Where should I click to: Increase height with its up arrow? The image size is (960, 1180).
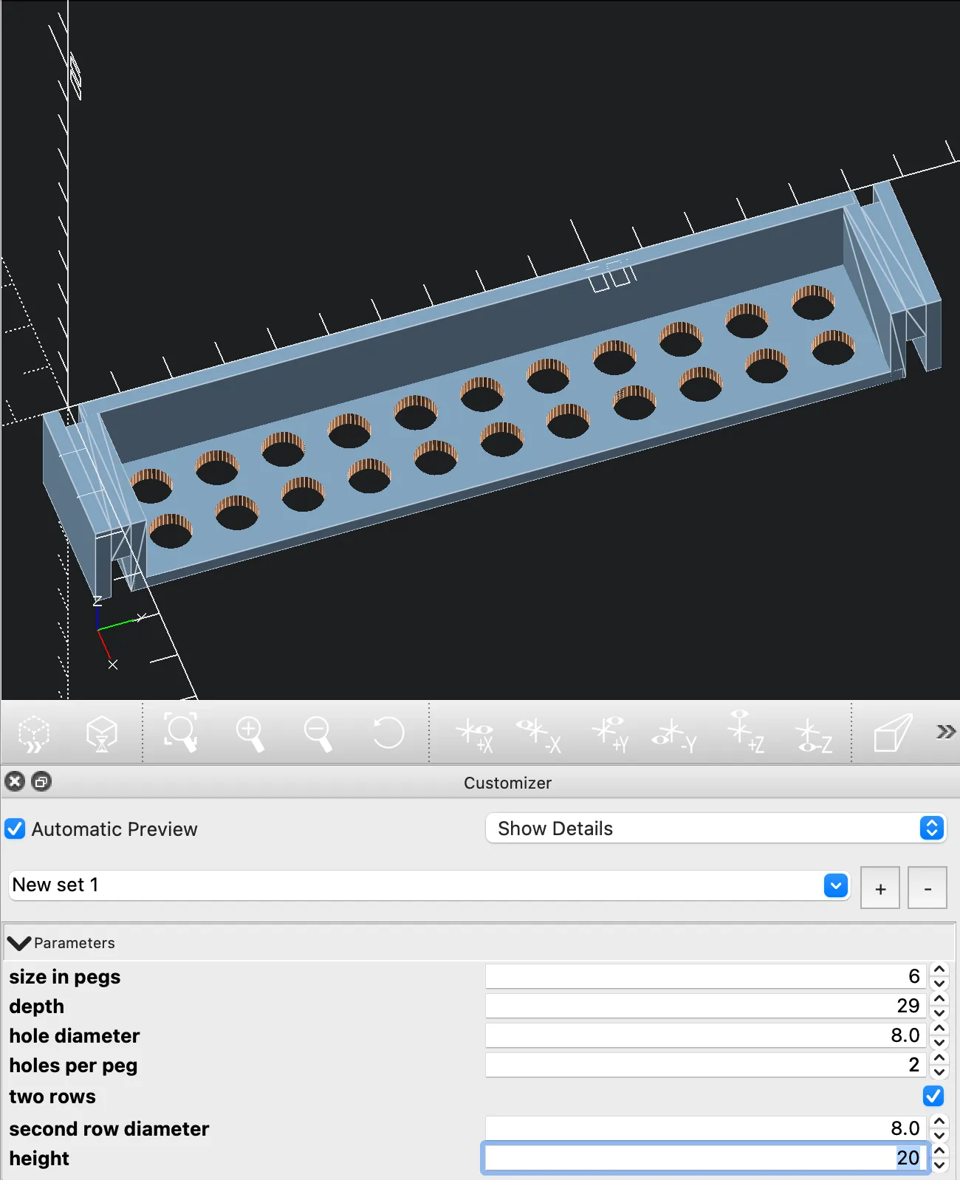click(939, 1151)
